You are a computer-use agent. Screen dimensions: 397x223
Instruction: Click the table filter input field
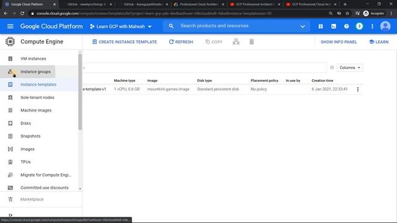click(x=205, y=68)
